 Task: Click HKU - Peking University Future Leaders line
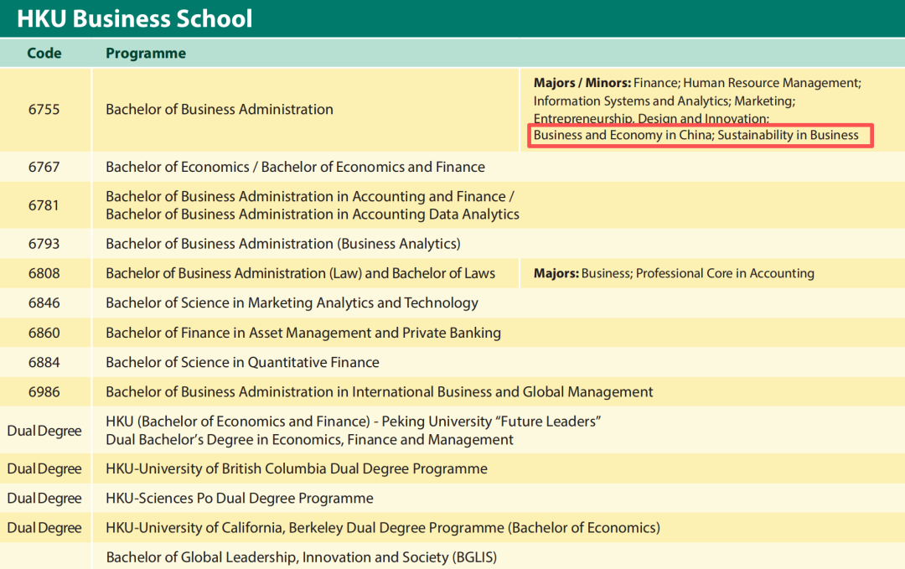354,422
